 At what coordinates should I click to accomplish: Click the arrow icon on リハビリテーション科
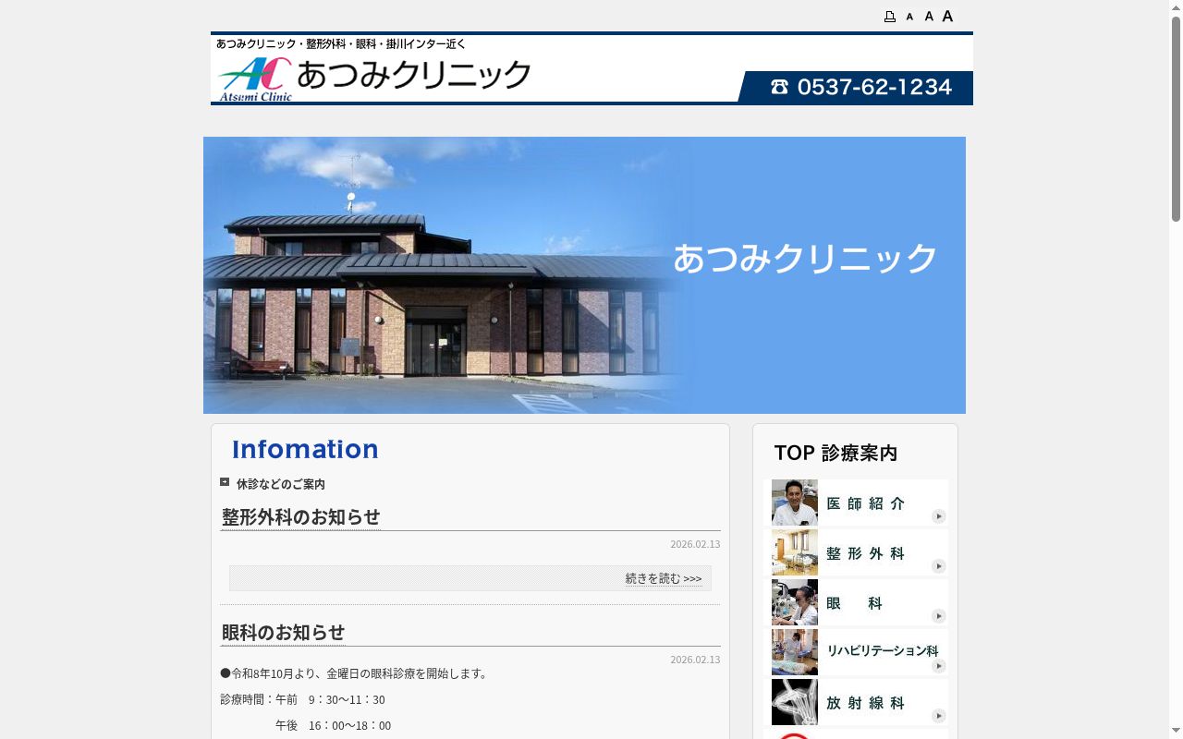(939, 666)
